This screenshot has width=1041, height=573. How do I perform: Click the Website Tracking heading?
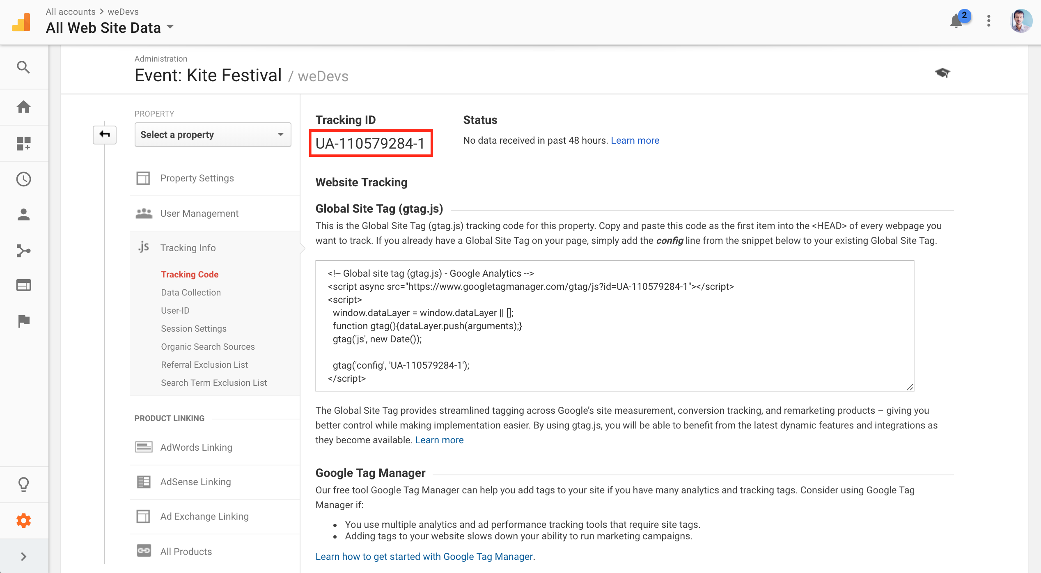click(x=361, y=182)
